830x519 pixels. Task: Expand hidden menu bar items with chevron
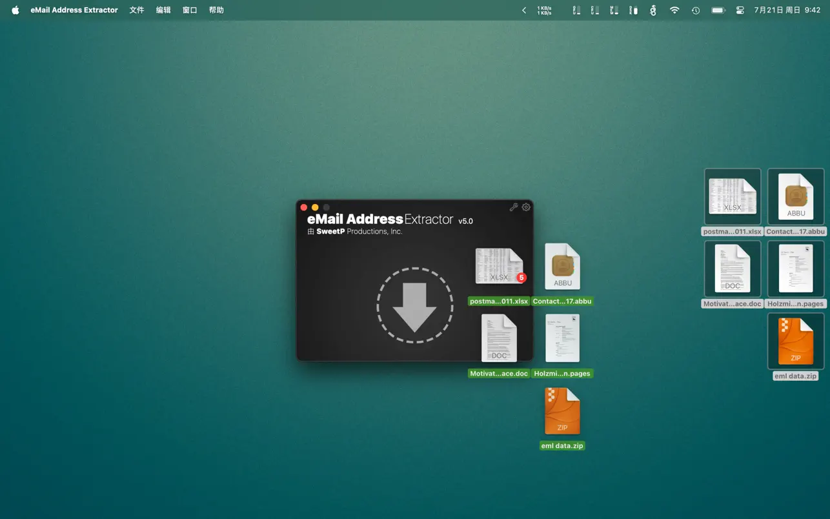click(524, 10)
